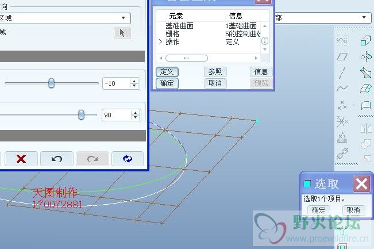Decrease the -10 value with down arrow

134,86
